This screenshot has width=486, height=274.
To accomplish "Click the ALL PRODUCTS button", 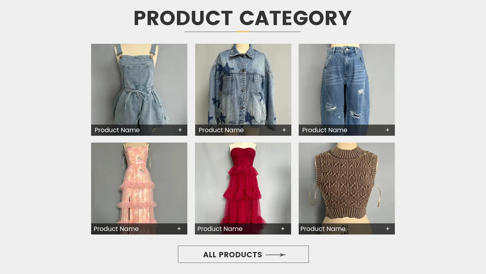I will coord(243,254).
